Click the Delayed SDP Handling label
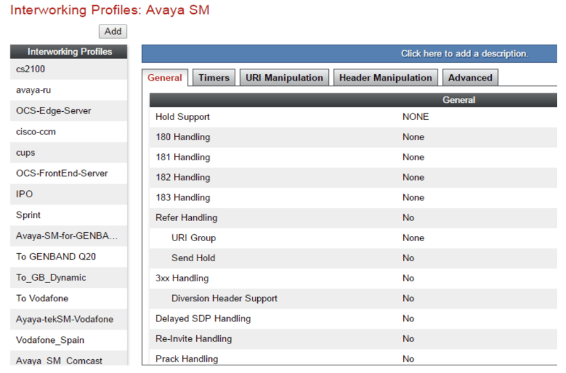The width and height of the screenshot is (566, 373). click(203, 318)
